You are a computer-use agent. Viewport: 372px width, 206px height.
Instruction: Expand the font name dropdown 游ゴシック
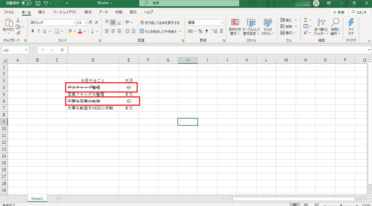tap(72, 23)
